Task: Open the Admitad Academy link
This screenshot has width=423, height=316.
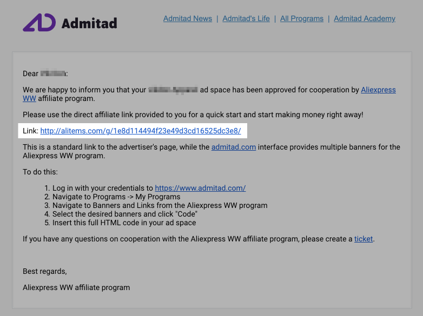Action: (x=365, y=18)
